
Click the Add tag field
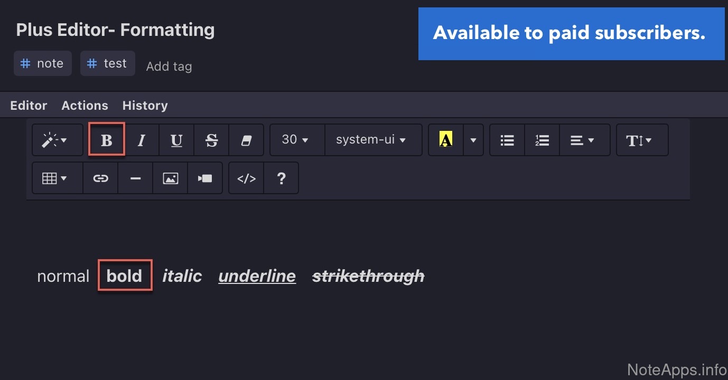pos(169,66)
